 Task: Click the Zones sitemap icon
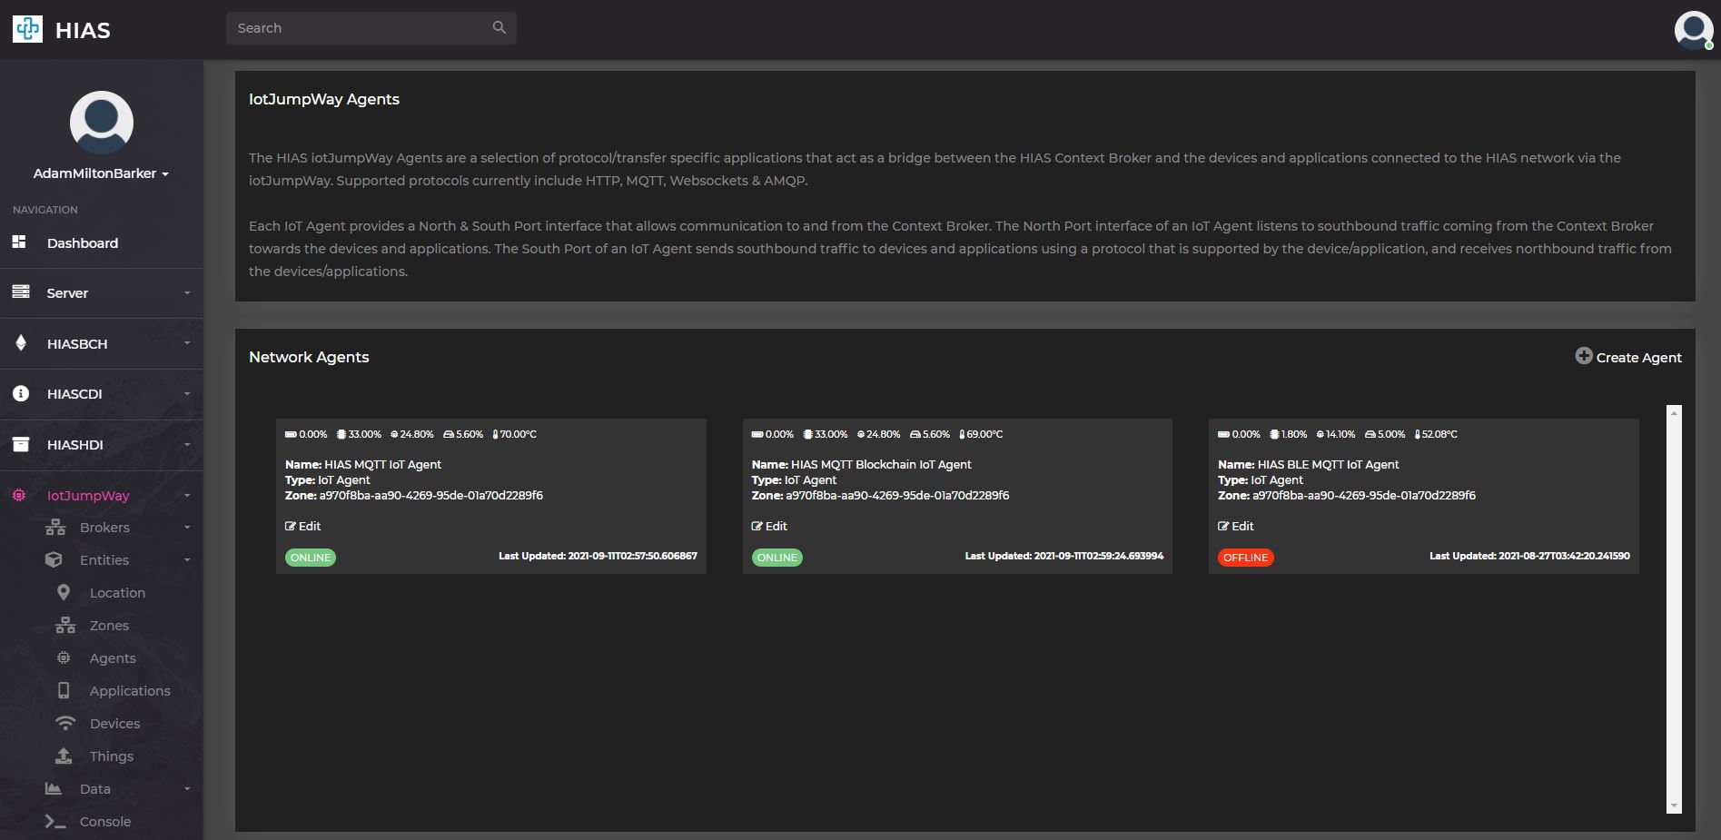click(65, 625)
